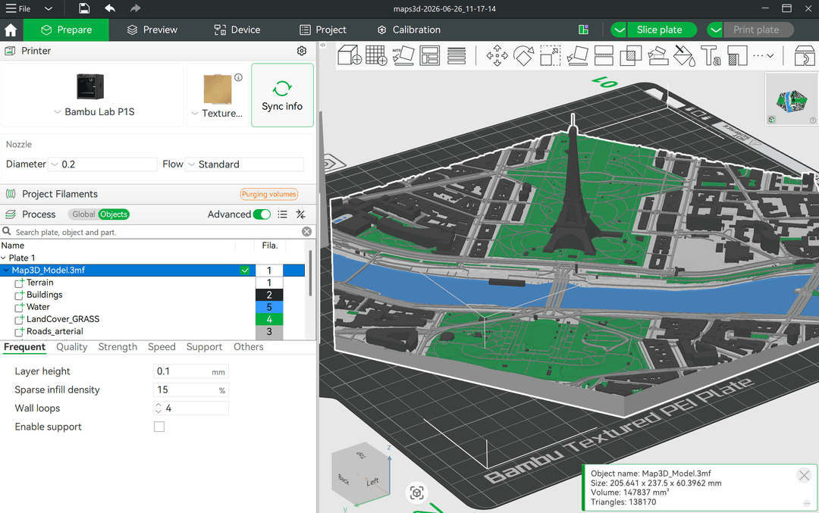Click the Add model cube icon
Viewport: 819px width, 513px height.
click(x=350, y=55)
